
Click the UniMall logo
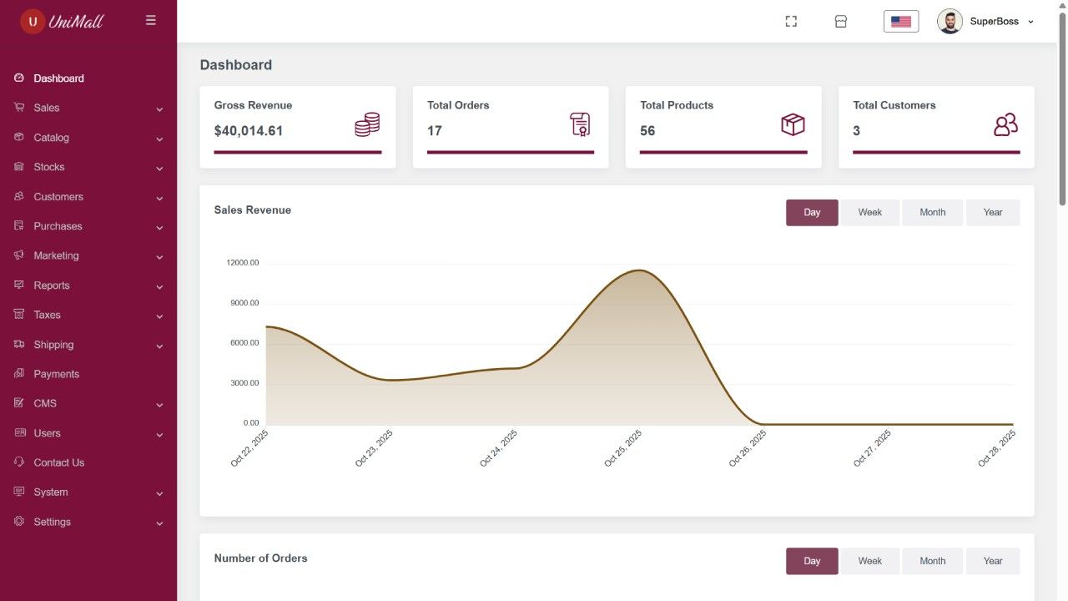point(63,21)
